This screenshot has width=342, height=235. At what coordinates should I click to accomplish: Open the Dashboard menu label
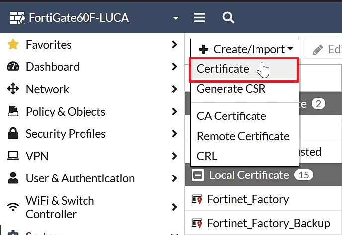pyautogui.click(x=53, y=67)
